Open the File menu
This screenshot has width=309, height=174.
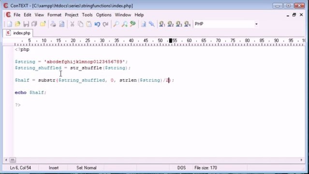[x=17, y=15]
